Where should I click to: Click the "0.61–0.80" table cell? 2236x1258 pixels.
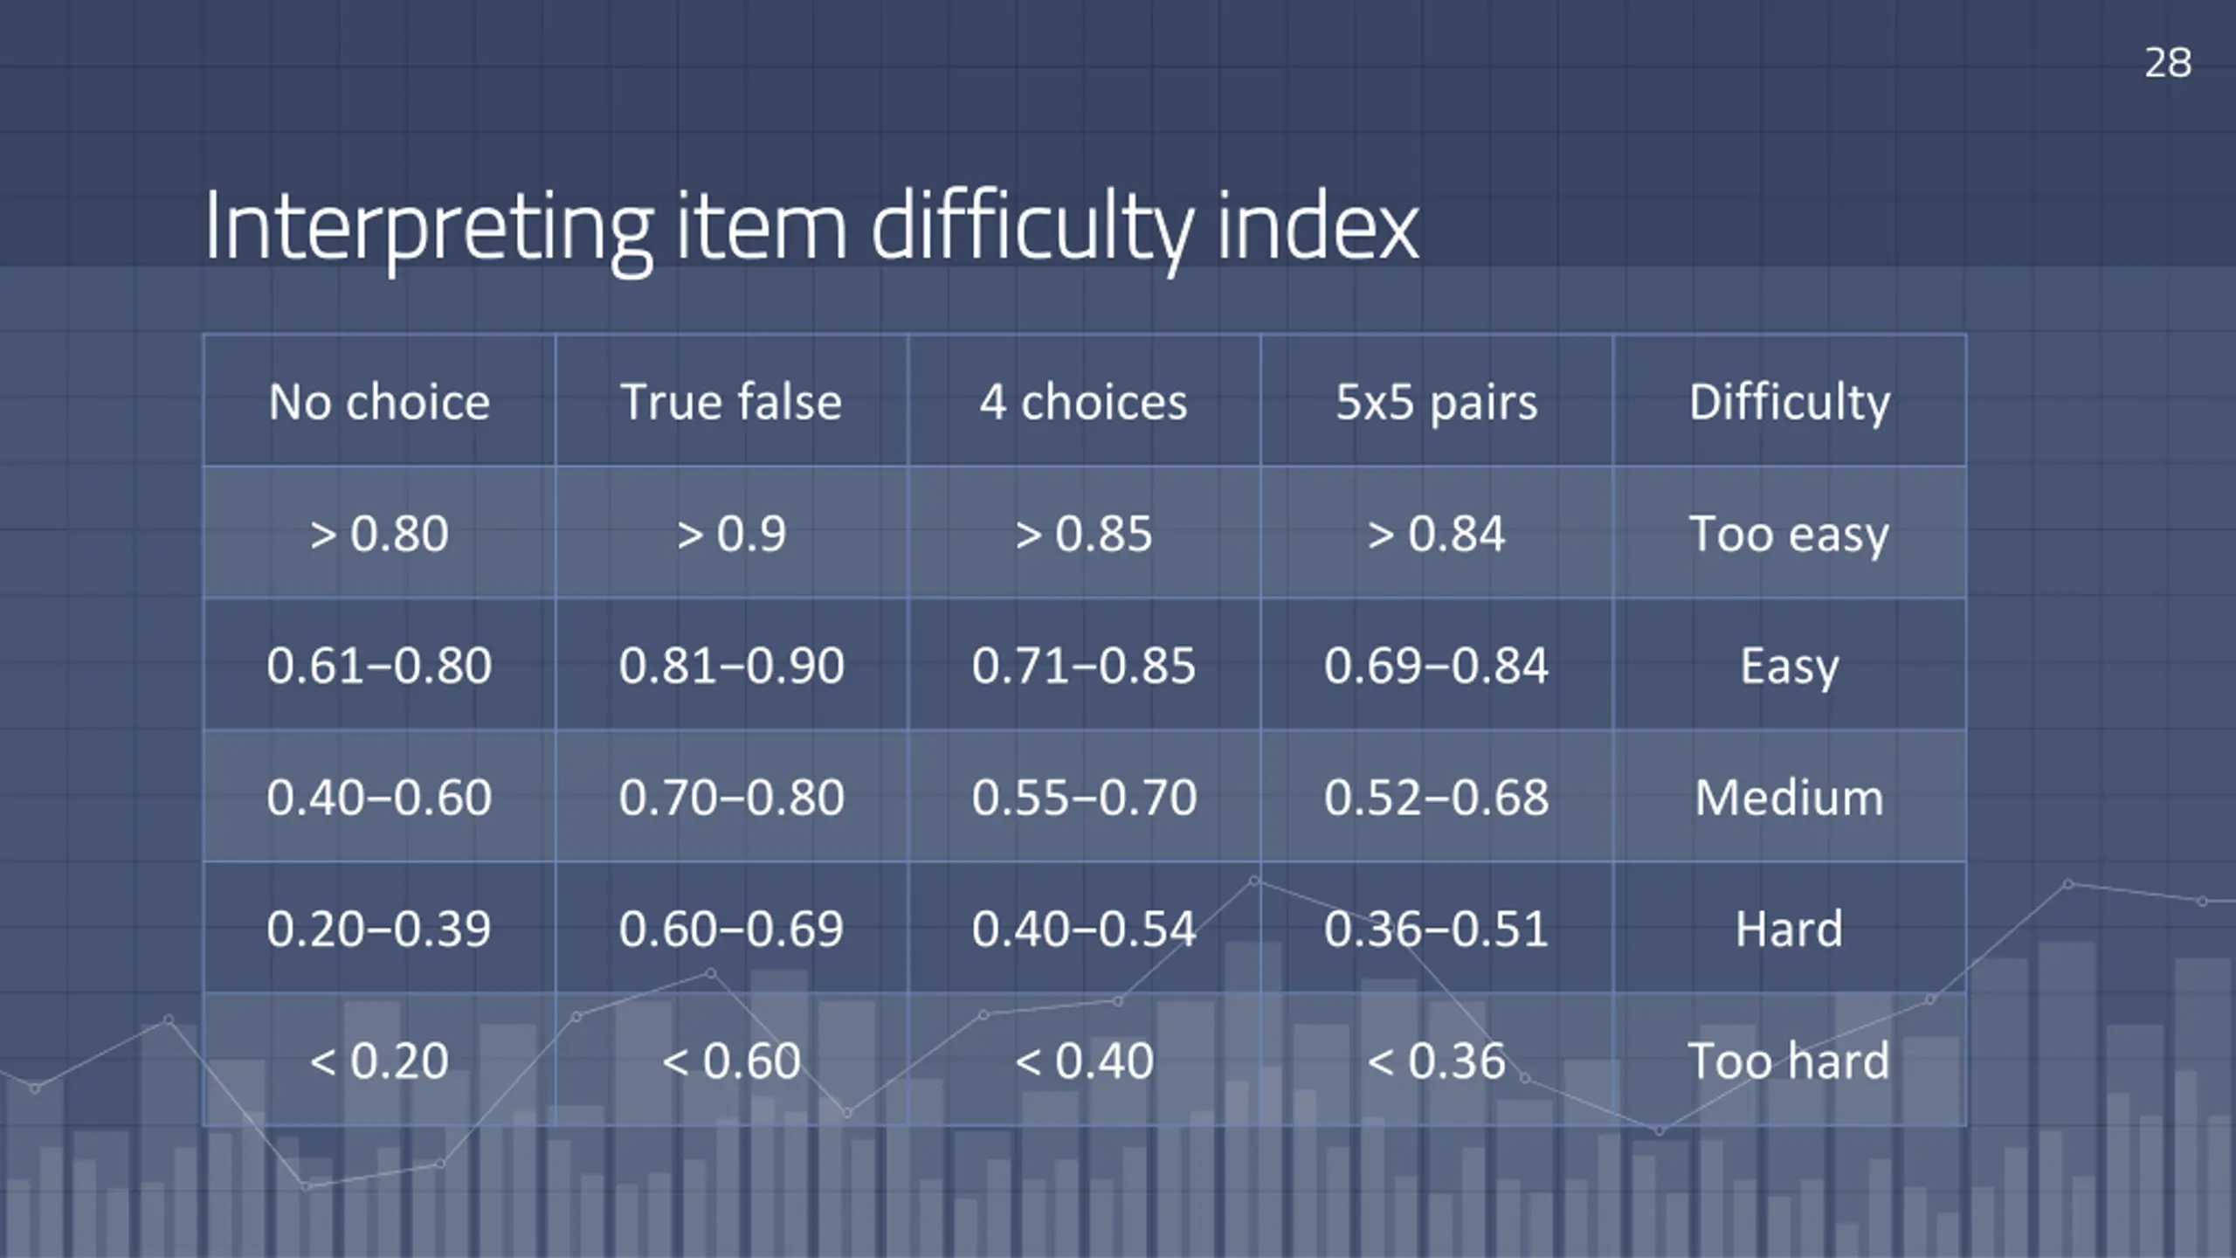tap(379, 666)
